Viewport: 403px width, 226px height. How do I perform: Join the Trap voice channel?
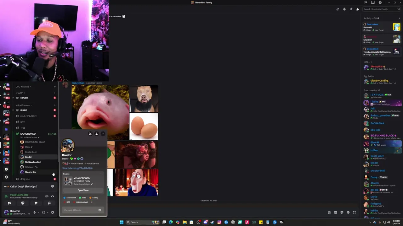pos(35,128)
